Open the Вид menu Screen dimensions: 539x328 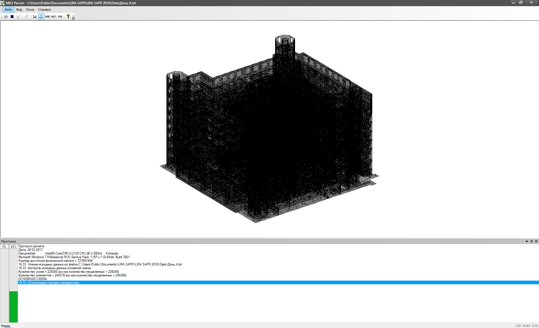19,10
